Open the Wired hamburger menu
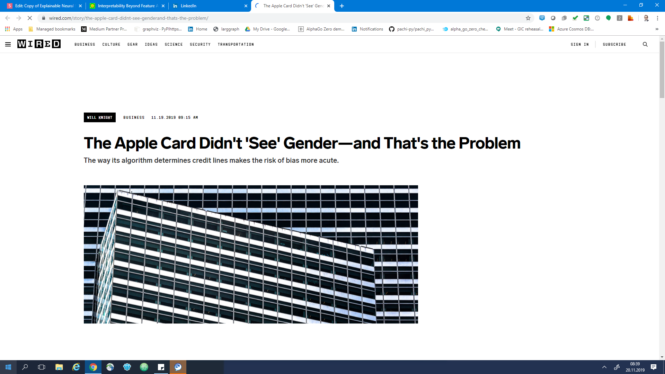Viewport: 665px width, 374px height. (x=8, y=44)
